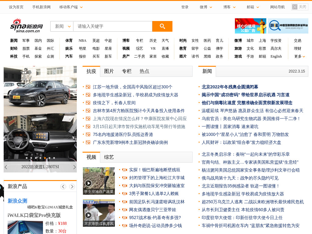Open the 财经 navigation category
The image size is (312, 234).
pos(14,48)
